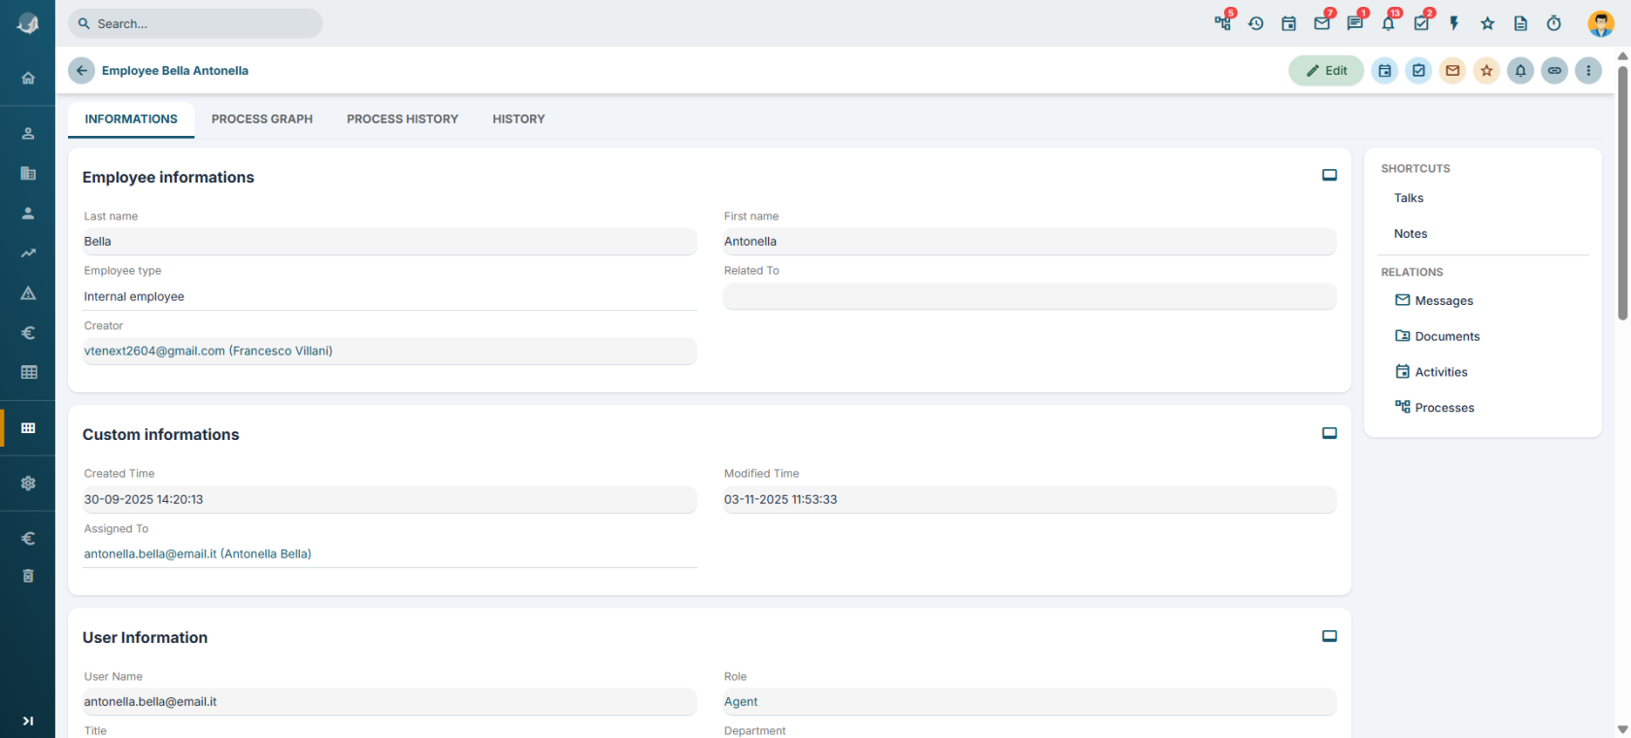The image size is (1631, 738).
Task: Open Messages relation
Action: [x=1434, y=301]
